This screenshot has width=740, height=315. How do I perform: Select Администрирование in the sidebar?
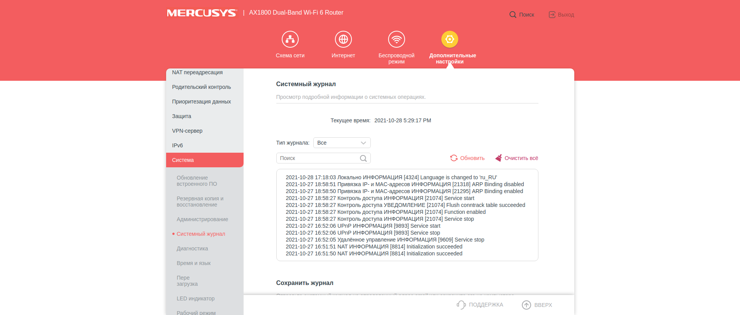[x=202, y=219]
